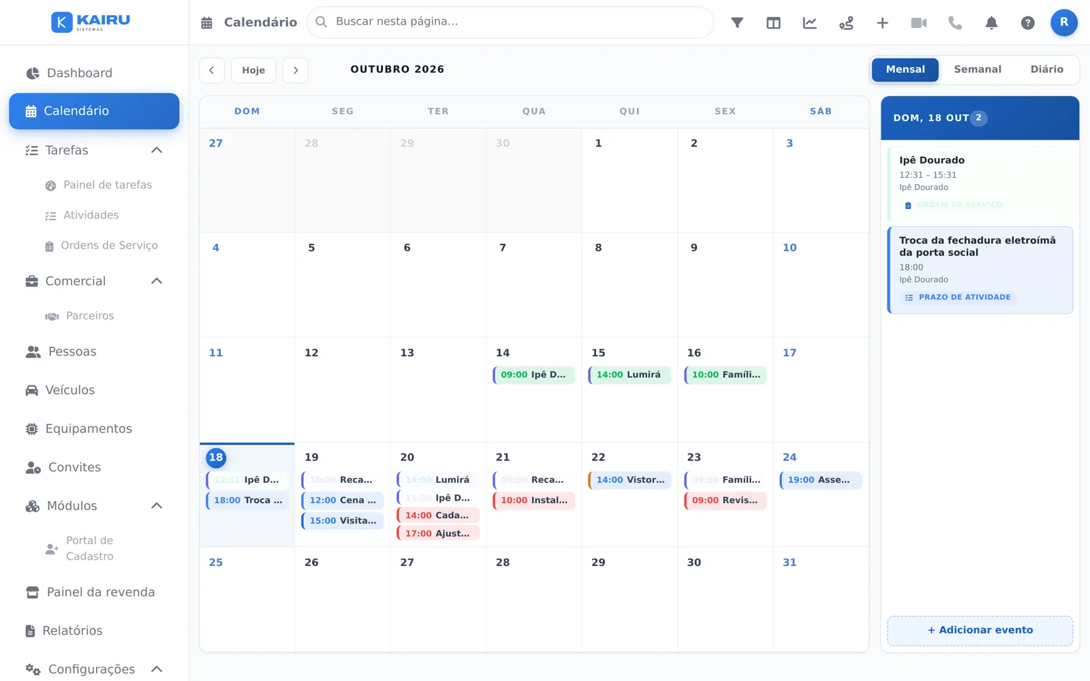Image resolution: width=1090 pixels, height=681 pixels.
Task: Click the Hoje button
Action: click(x=253, y=70)
